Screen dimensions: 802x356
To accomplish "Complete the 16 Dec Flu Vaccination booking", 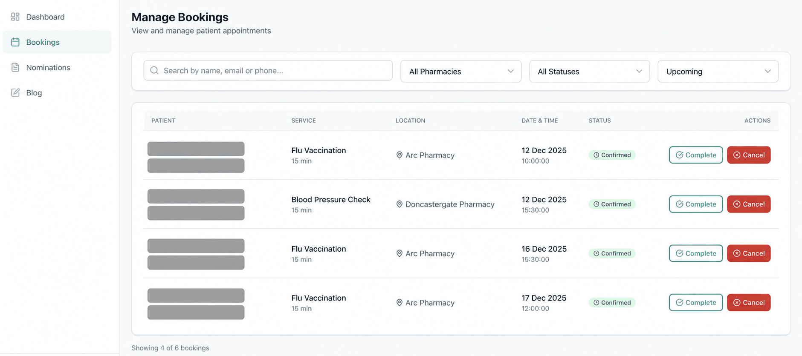I will (x=696, y=253).
